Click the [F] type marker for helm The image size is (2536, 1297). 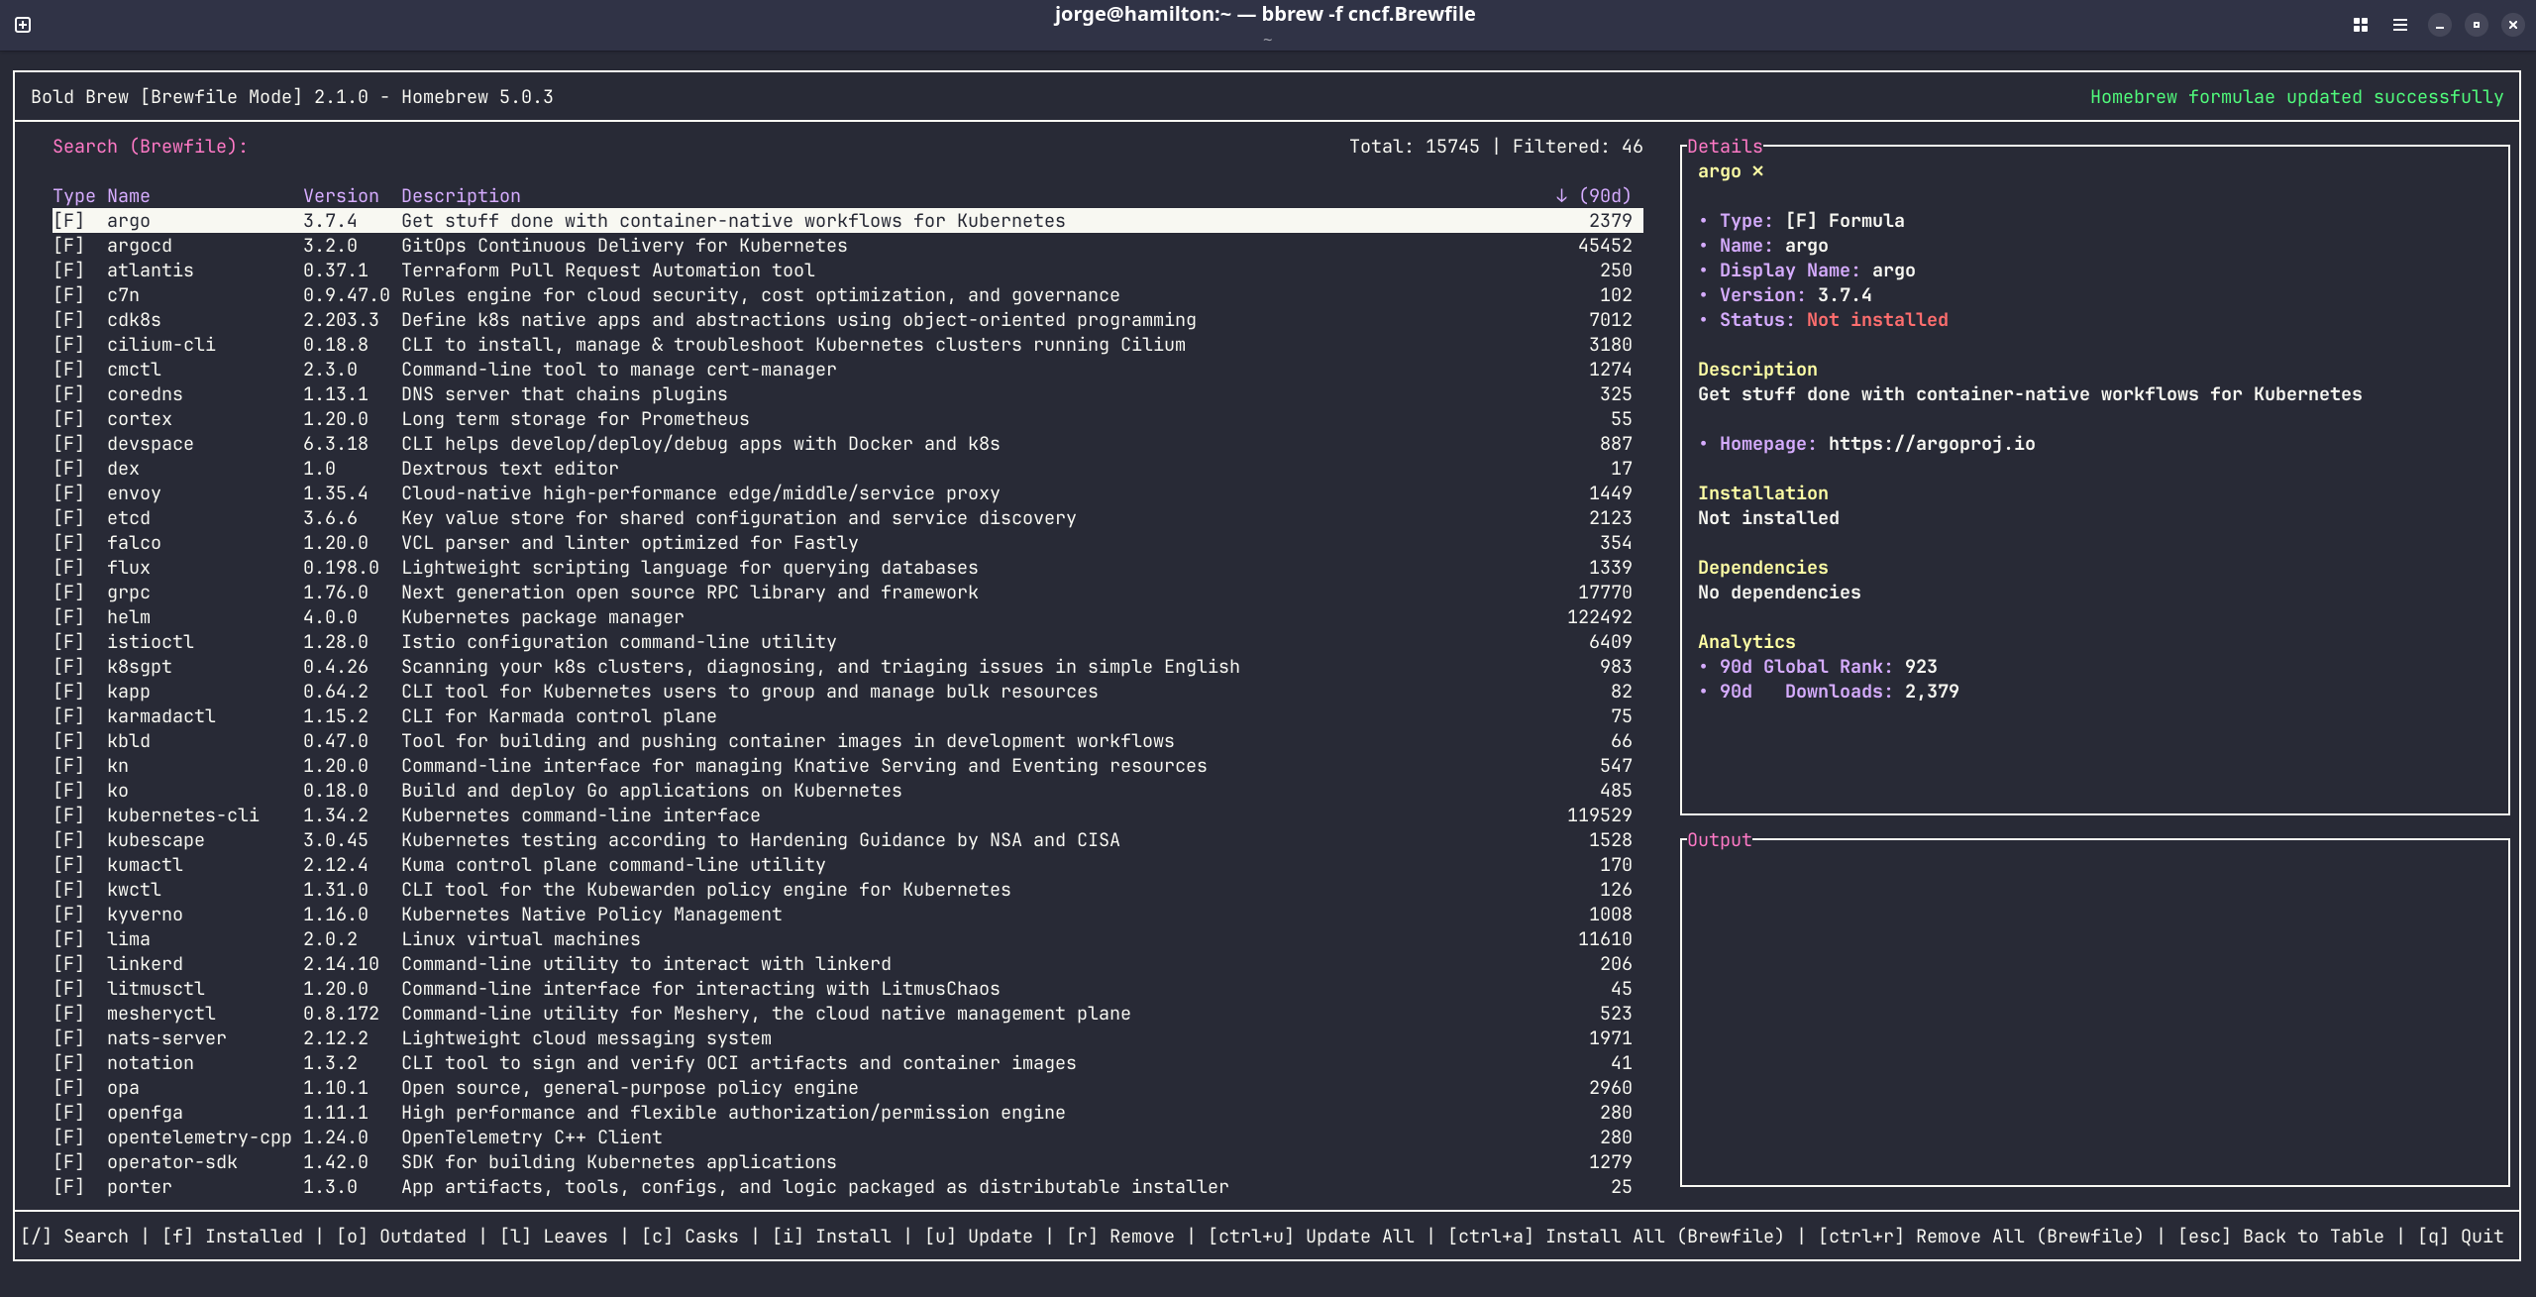point(68,617)
